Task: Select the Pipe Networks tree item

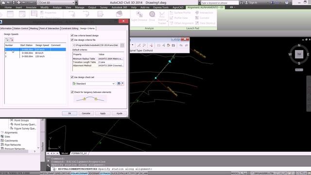Action: click(x=13, y=145)
